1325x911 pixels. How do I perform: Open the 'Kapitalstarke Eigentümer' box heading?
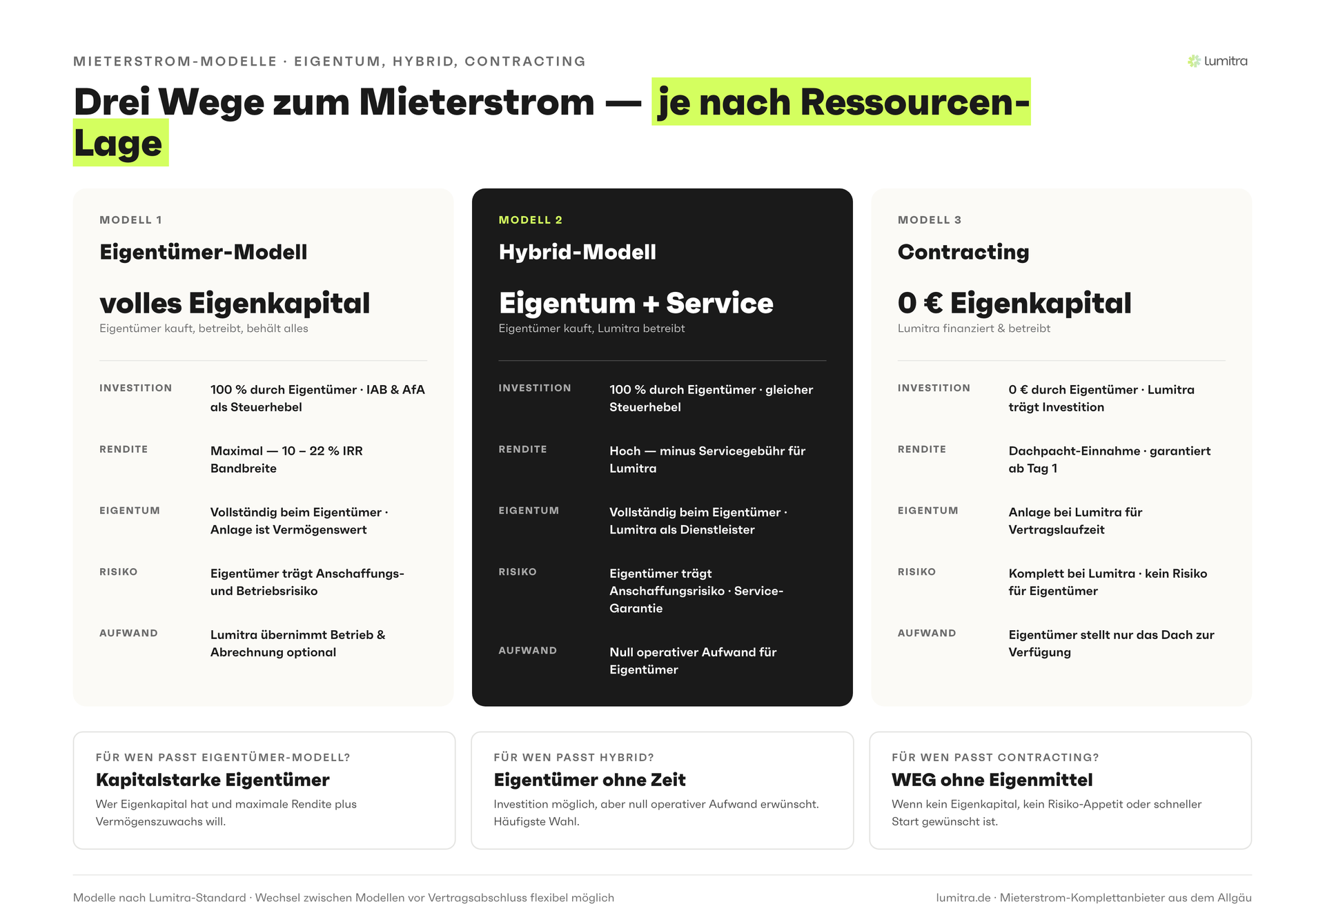pyautogui.click(x=213, y=780)
